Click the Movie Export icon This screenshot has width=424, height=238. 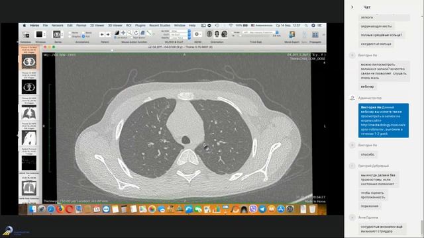tap(292, 34)
